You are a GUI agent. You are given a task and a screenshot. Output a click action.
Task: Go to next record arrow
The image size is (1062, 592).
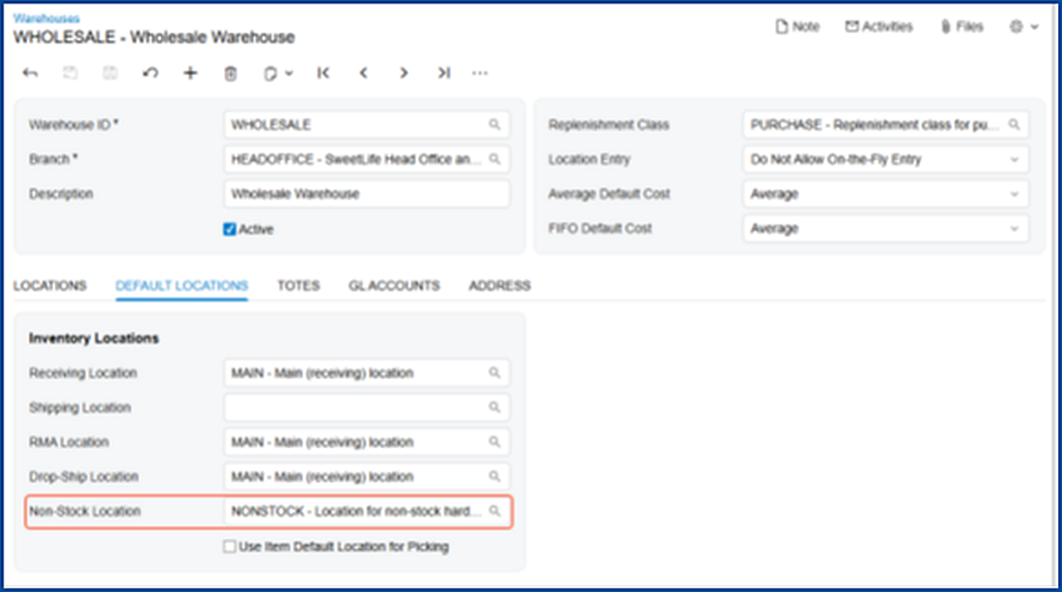[404, 73]
